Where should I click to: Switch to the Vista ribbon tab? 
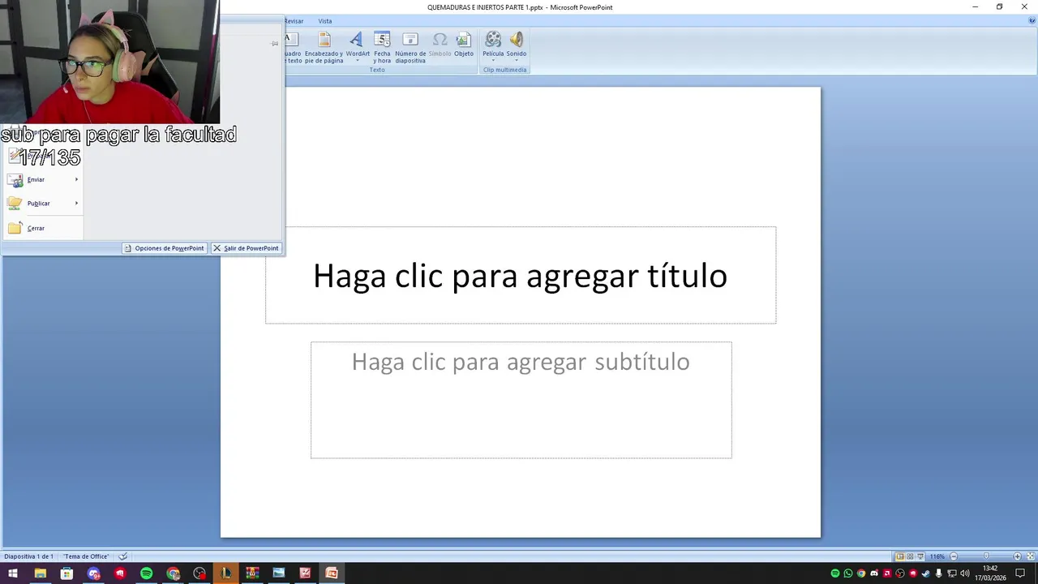(x=324, y=21)
